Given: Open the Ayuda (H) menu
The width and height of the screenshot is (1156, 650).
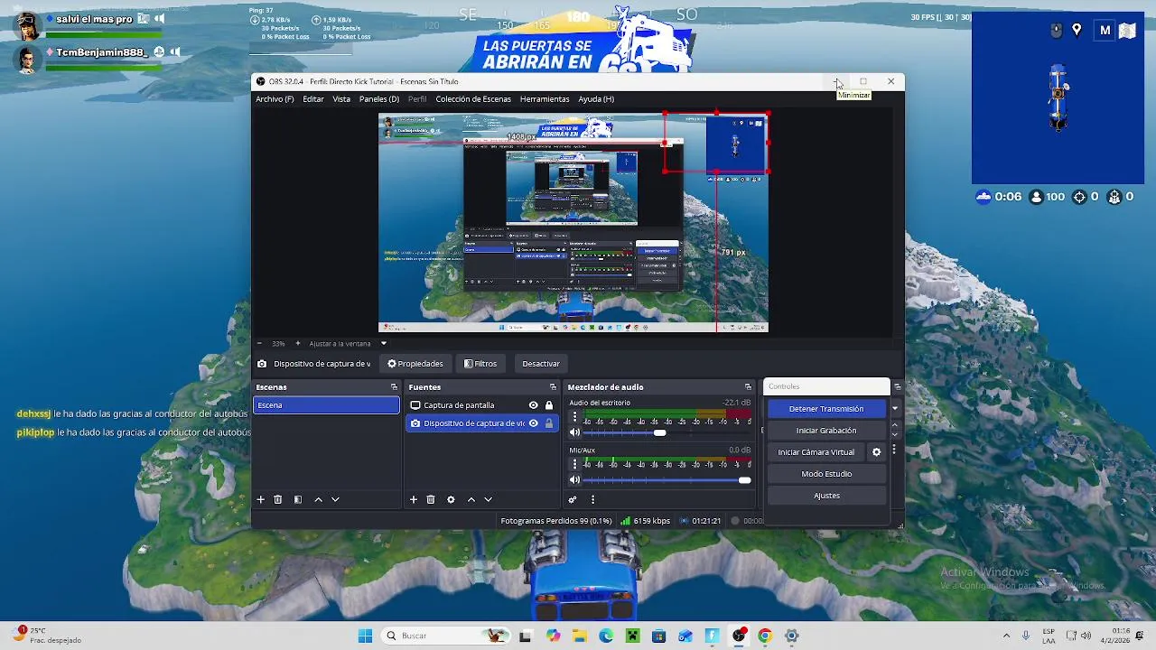Looking at the screenshot, I should pyautogui.click(x=596, y=99).
